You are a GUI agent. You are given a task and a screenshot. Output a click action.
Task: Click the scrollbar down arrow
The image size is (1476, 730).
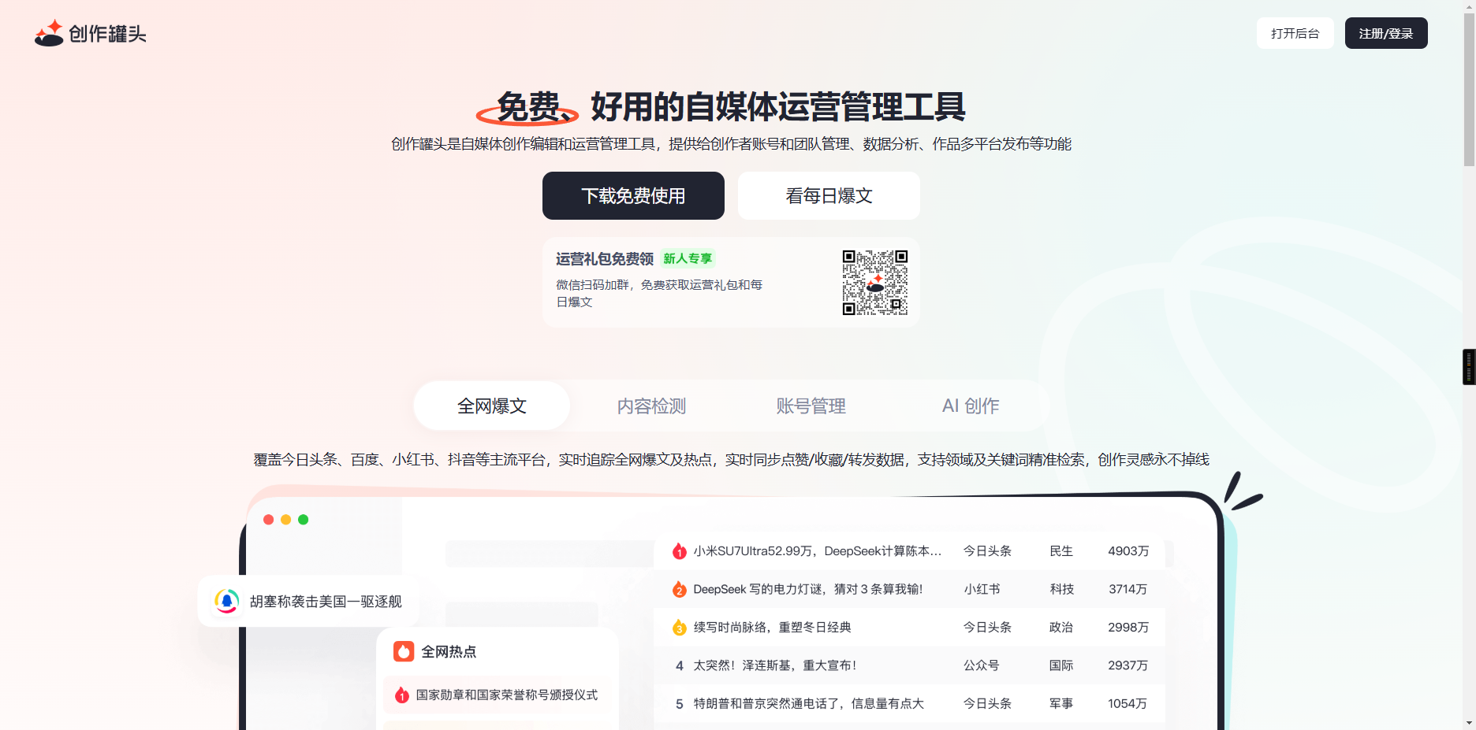point(1469,723)
